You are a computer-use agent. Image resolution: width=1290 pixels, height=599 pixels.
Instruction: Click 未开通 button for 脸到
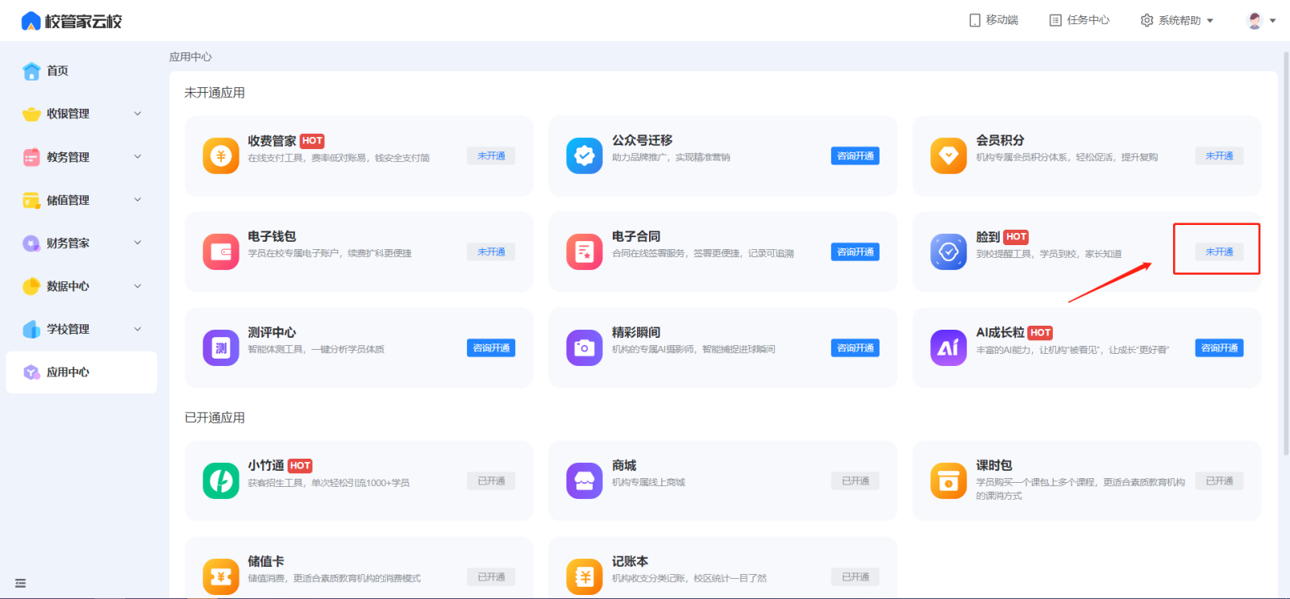(x=1219, y=252)
